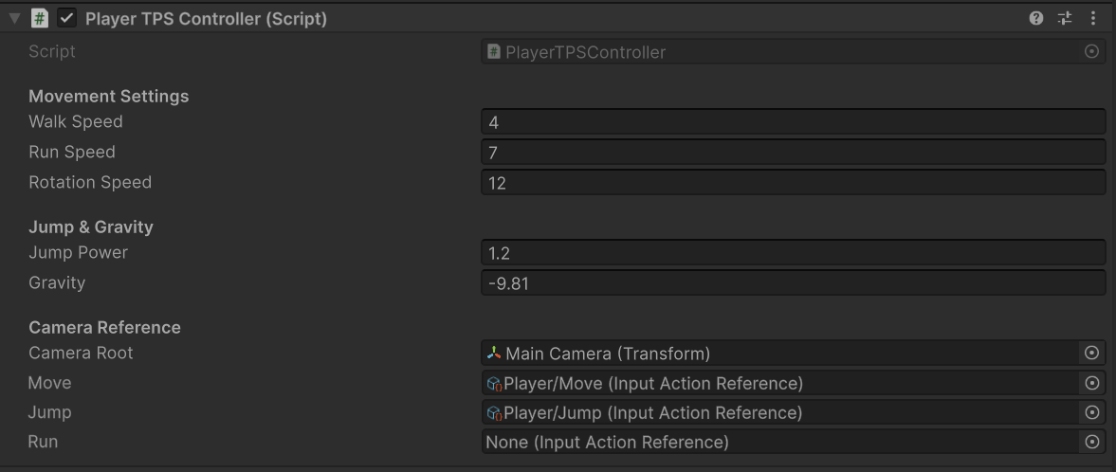Open the object picker for the Run action
1116x472 pixels.
tap(1091, 443)
